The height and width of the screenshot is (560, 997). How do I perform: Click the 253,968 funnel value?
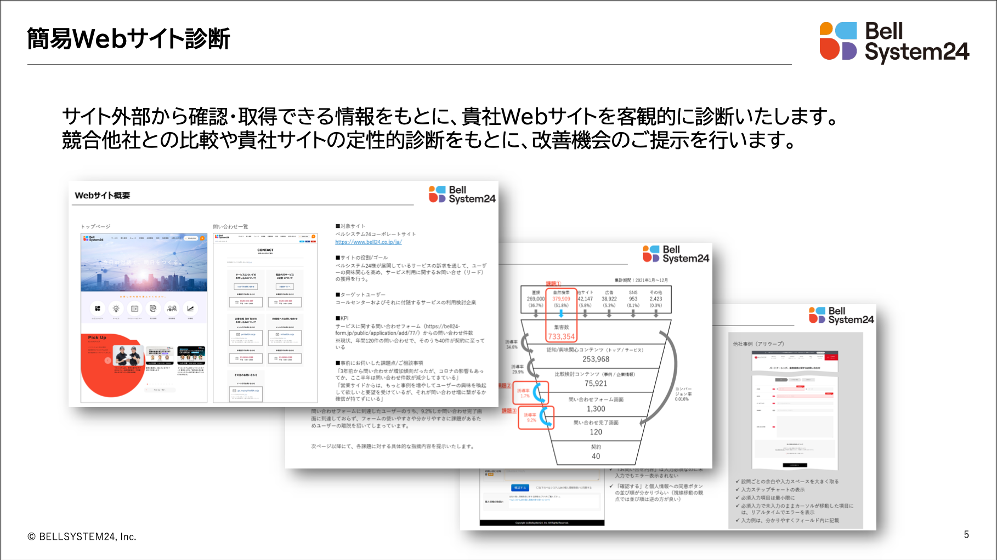pos(596,359)
